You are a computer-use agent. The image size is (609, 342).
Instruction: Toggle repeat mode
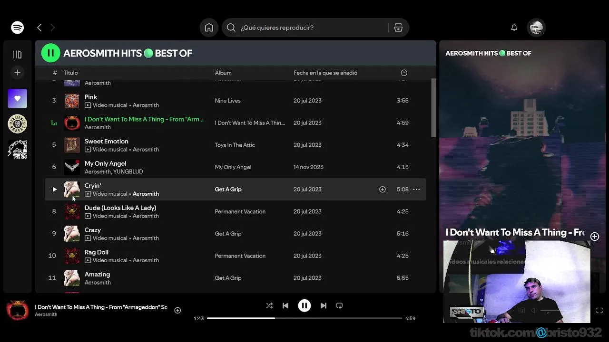point(339,305)
